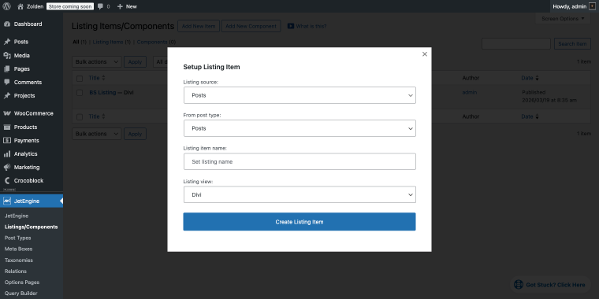Viewport: 599px width, 299px height.
Task: Sort by Date arrows in top header
Action: click(x=537, y=78)
